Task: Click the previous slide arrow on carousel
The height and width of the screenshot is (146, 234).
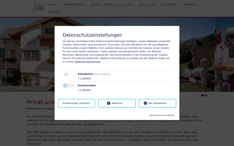Action: (x=3, y=53)
